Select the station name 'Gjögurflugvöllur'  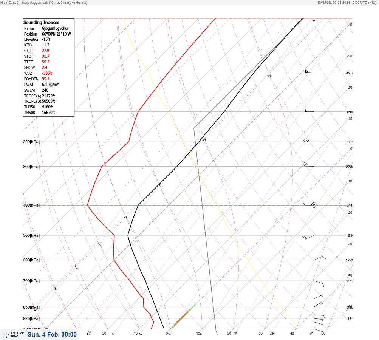(55, 28)
